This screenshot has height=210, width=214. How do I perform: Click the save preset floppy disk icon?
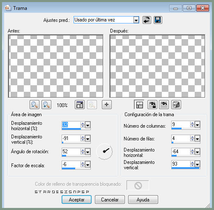[158, 20]
